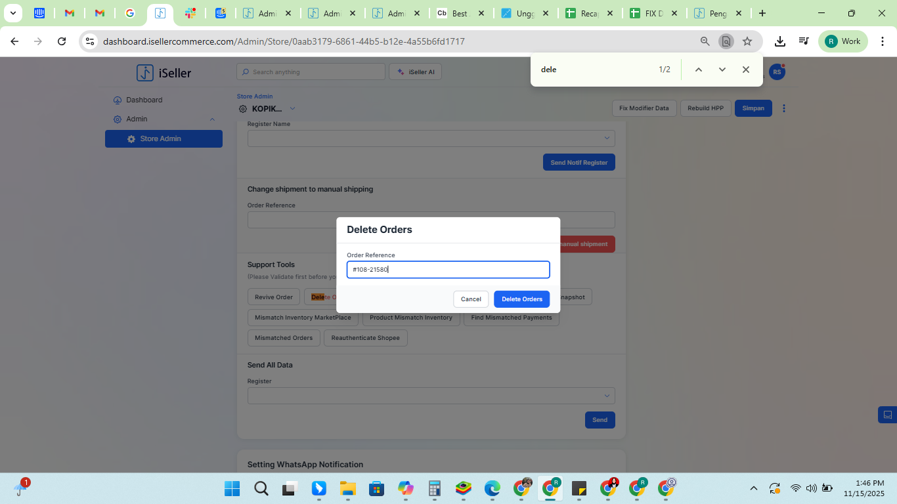Open the Work profile button
The height and width of the screenshot is (504, 897).
(842, 41)
